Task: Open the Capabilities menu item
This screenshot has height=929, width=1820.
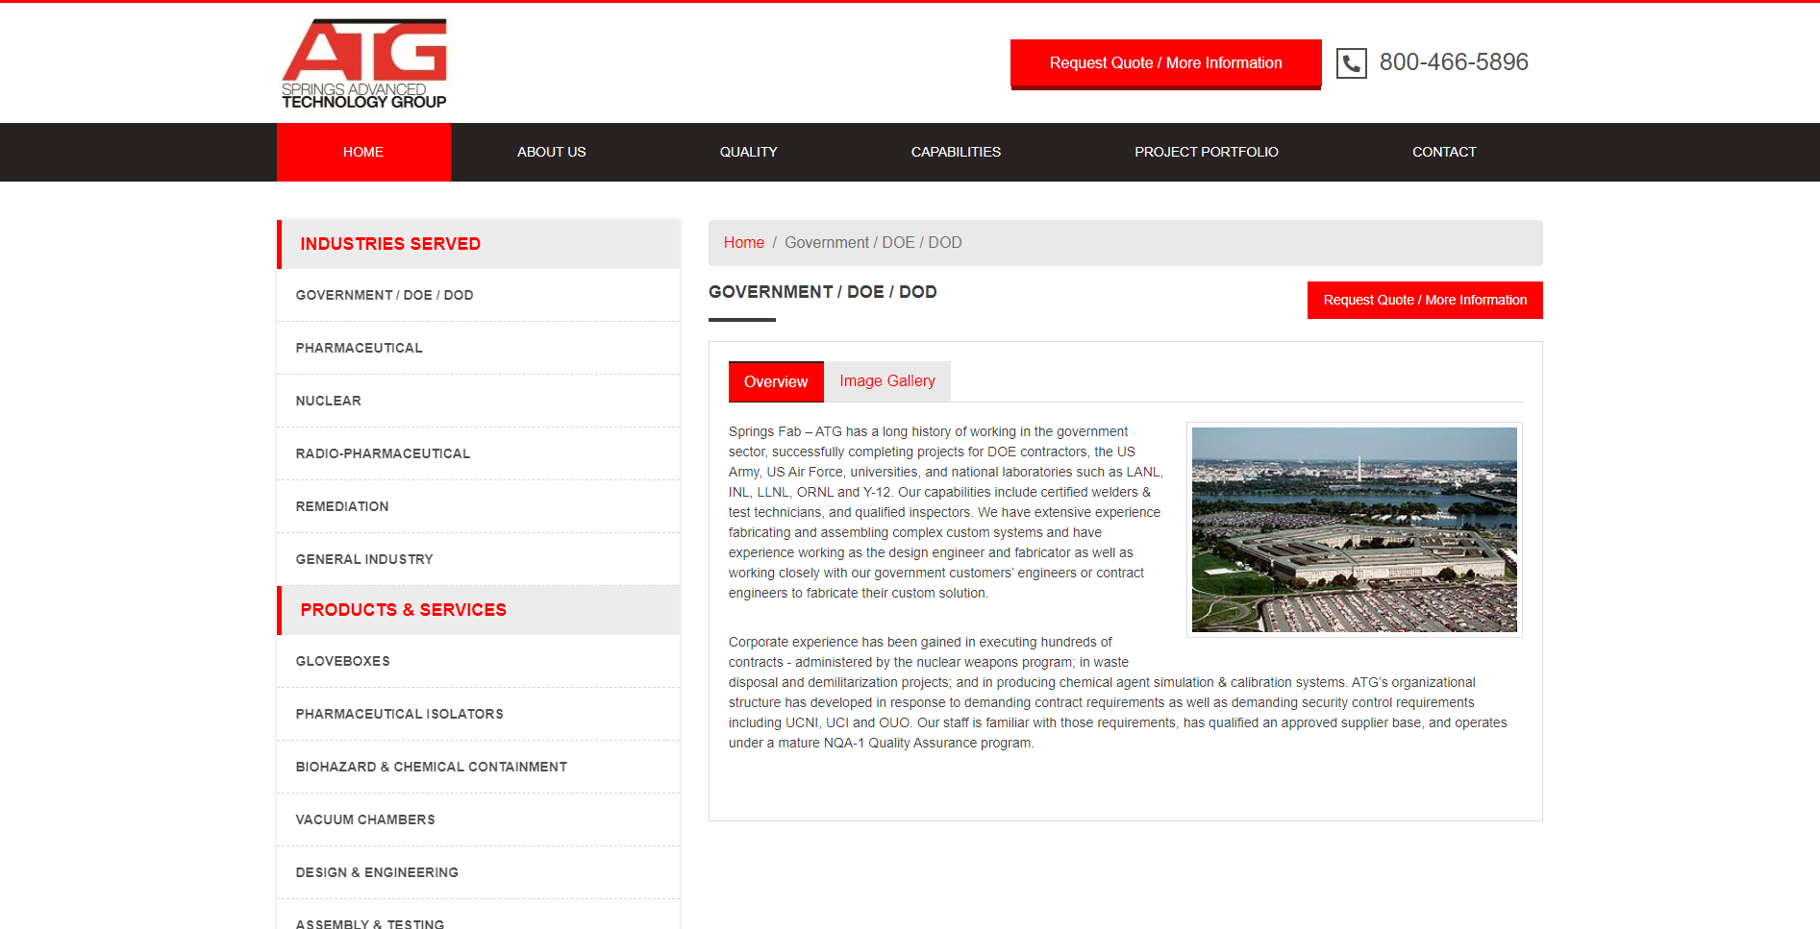Action: (955, 152)
